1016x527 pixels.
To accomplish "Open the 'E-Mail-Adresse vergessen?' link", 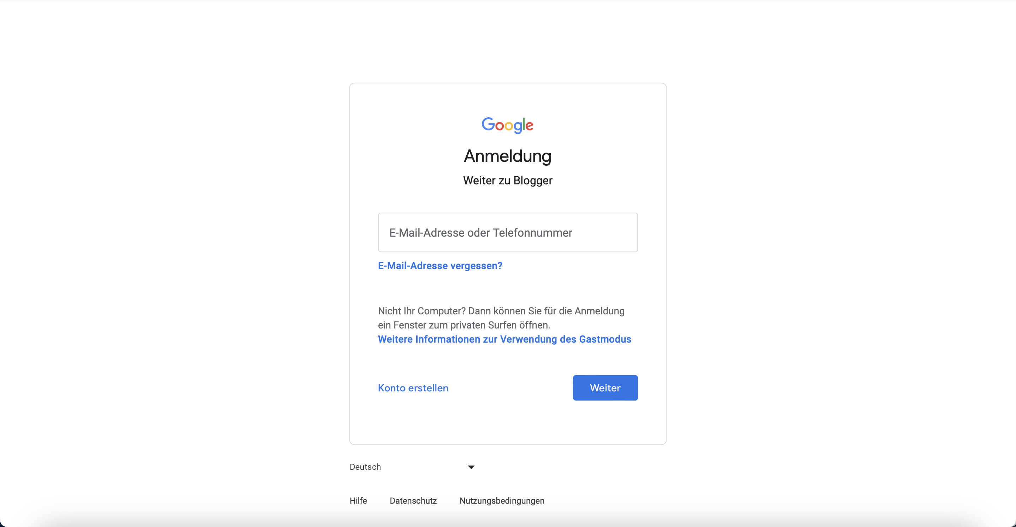I will pos(440,266).
